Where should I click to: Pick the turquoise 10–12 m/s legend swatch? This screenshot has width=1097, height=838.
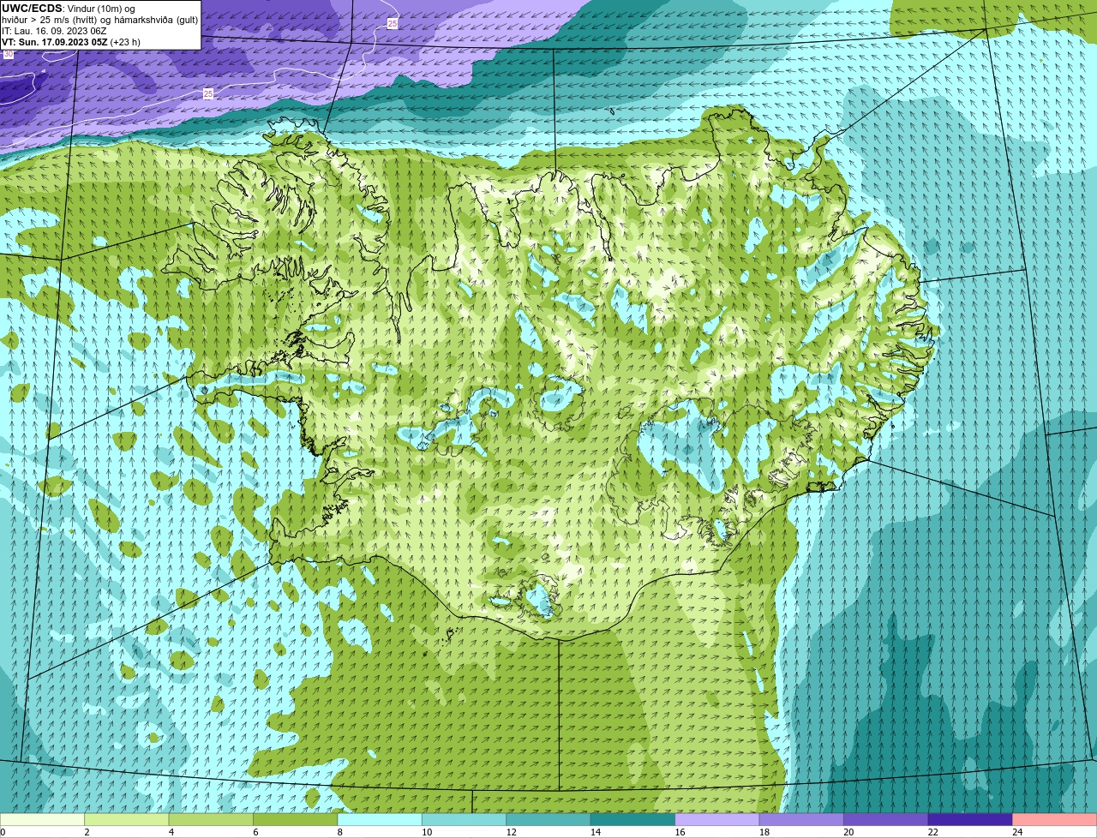tap(465, 820)
